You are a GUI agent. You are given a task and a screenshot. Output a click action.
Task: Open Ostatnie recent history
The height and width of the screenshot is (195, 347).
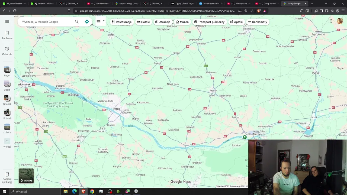pyautogui.click(x=7, y=51)
